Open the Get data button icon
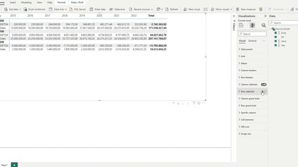 pyautogui.click(x=6, y=9)
